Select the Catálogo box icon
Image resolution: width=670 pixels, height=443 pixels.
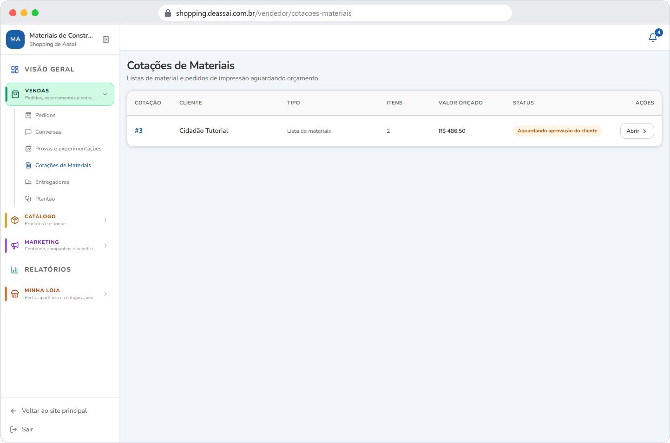pyautogui.click(x=15, y=220)
